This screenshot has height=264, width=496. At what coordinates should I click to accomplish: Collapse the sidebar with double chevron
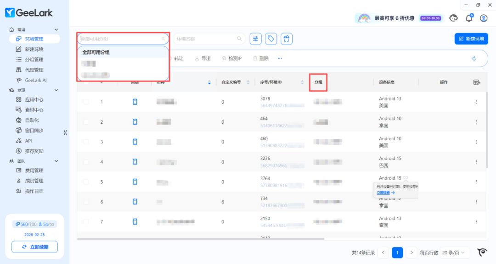(65, 132)
